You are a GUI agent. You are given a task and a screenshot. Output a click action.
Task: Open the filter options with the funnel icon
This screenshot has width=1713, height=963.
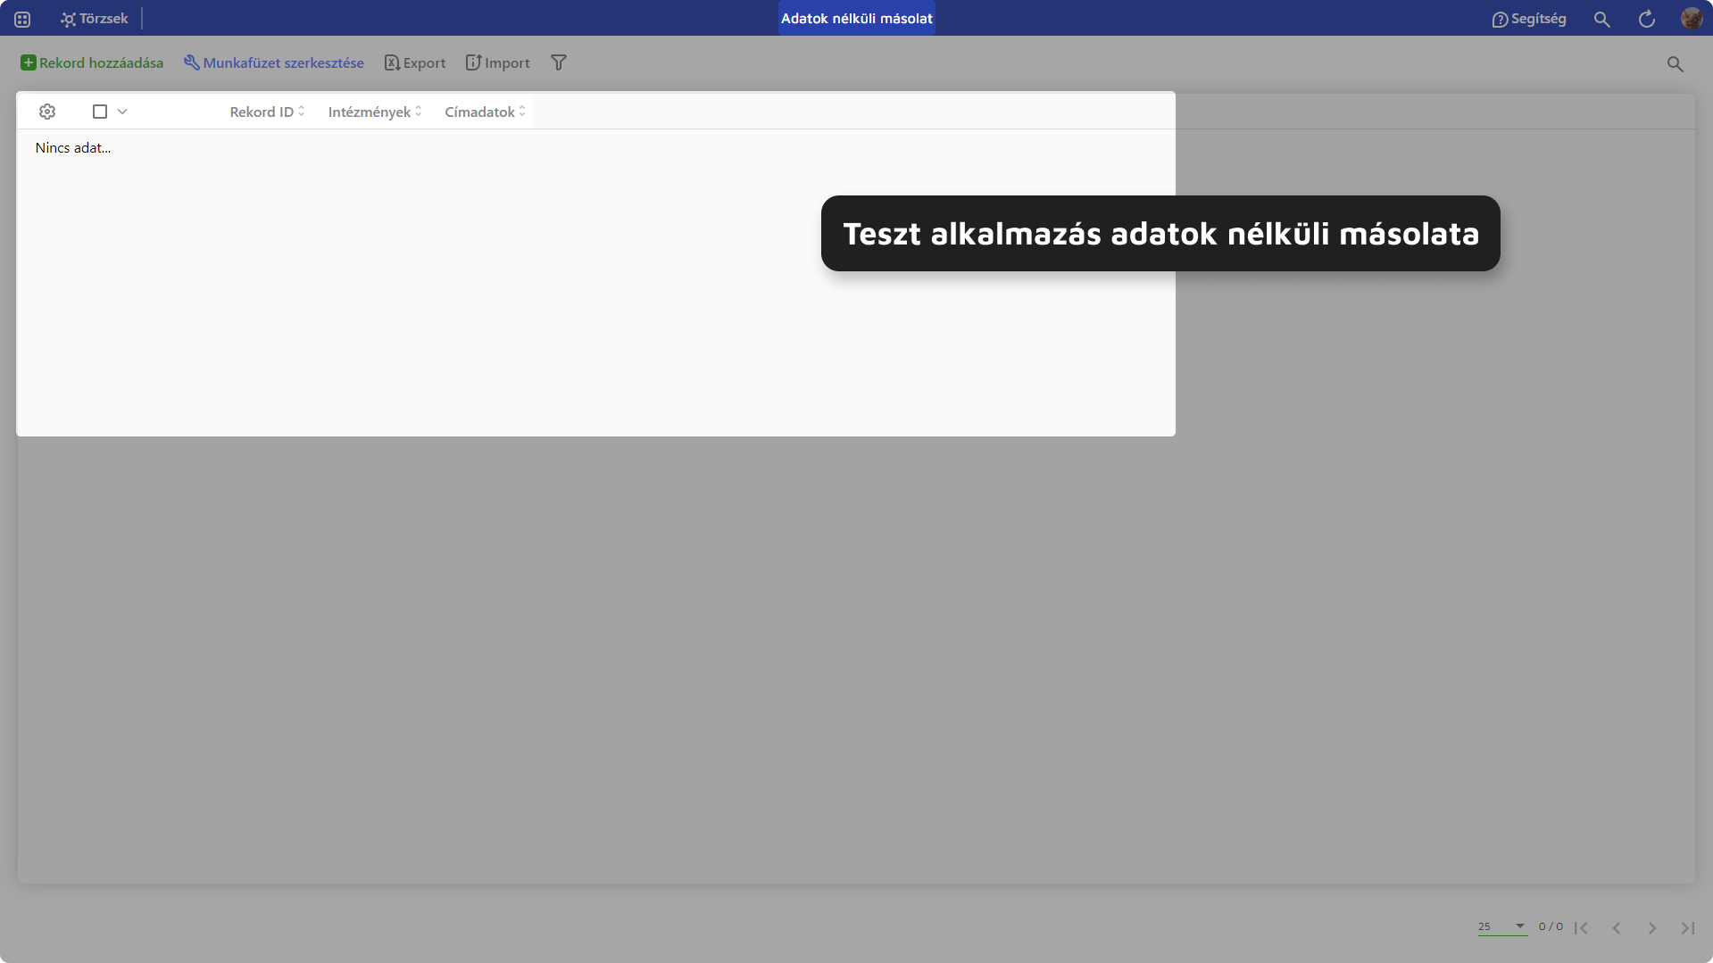(559, 62)
